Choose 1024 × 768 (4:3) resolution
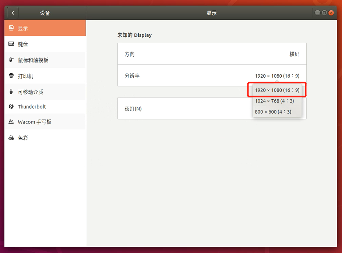Screen dimensions: 342x253 [x=277, y=101]
